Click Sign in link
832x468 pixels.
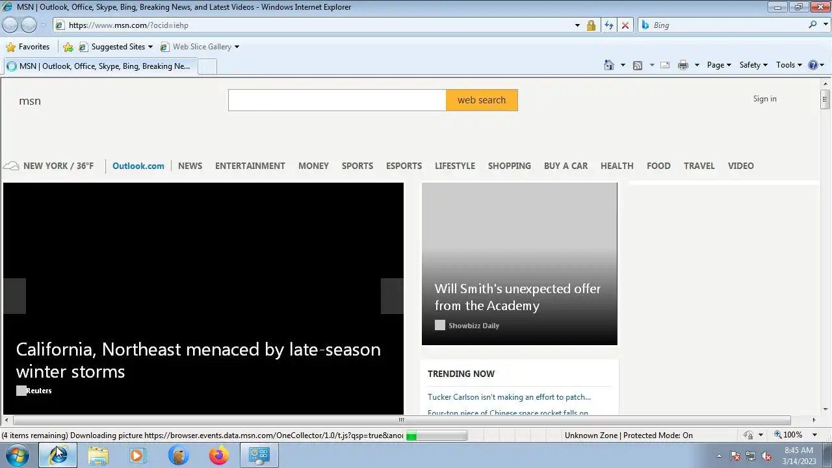click(764, 99)
